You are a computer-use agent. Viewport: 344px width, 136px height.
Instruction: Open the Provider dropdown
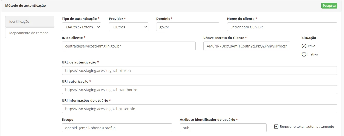(x=129, y=27)
